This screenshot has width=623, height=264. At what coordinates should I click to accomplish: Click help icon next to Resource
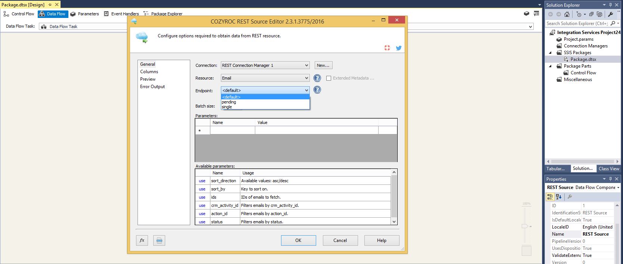pos(317,78)
